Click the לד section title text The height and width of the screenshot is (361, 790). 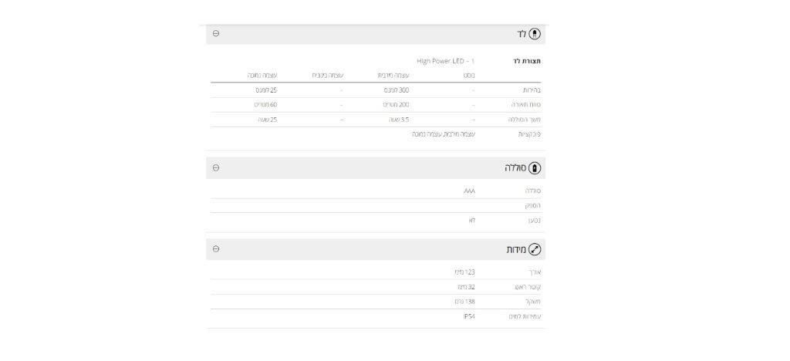coord(522,34)
